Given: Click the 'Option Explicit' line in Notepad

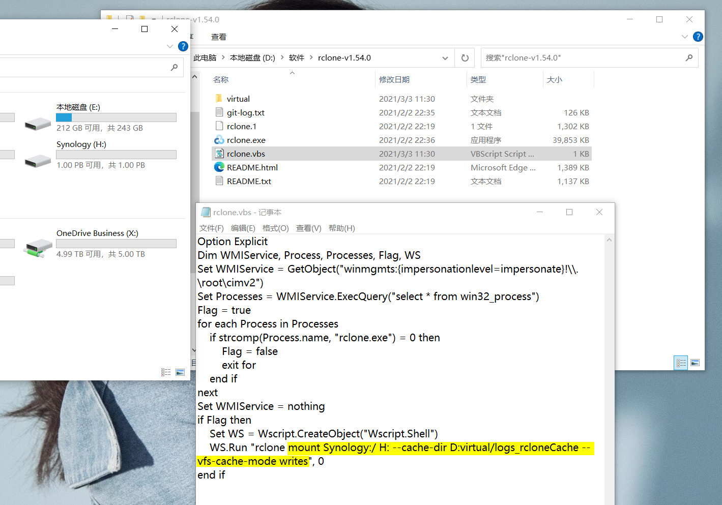Looking at the screenshot, I should point(233,242).
